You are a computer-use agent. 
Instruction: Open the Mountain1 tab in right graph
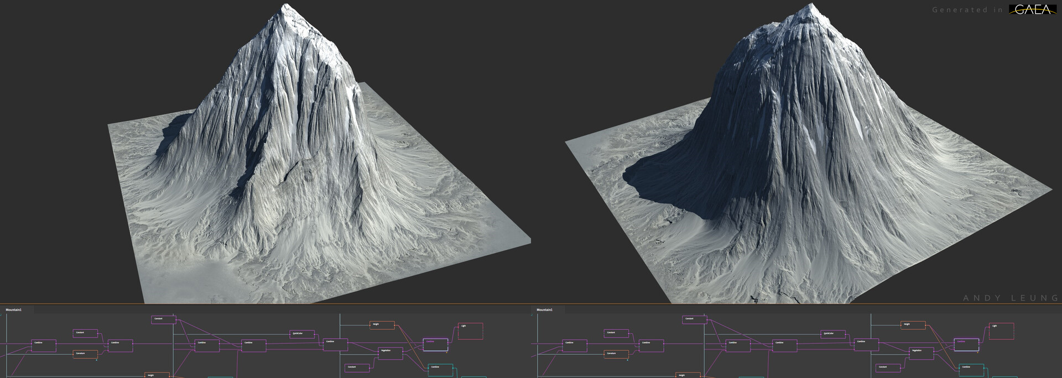[x=544, y=309]
